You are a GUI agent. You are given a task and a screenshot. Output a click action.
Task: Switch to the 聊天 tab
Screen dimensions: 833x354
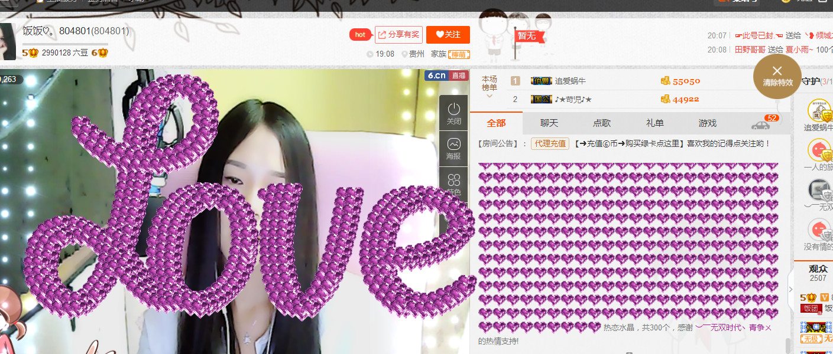(x=549, y=123)
